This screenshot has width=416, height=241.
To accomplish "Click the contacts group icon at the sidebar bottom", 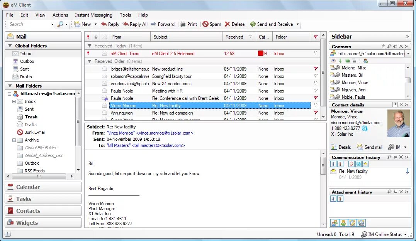I will click(x=334, y=223).
